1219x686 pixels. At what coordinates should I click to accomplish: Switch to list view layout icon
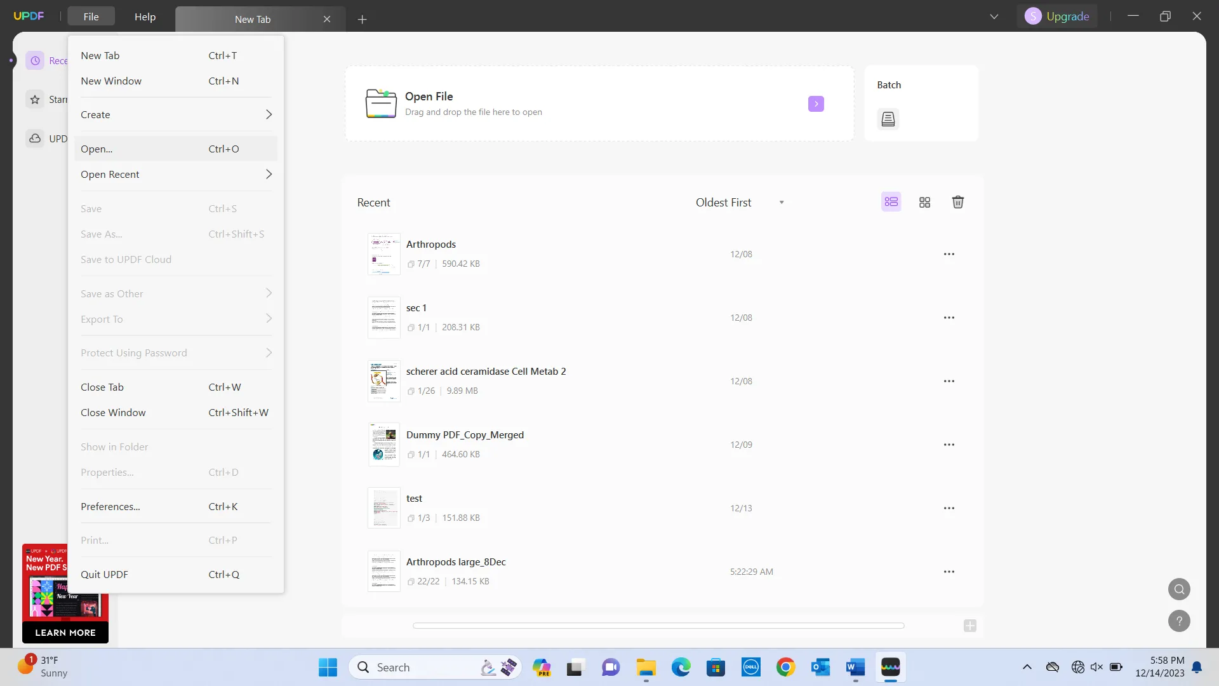click(891, 202)
